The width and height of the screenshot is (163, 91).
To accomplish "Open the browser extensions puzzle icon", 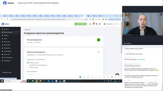I will 99,19.
